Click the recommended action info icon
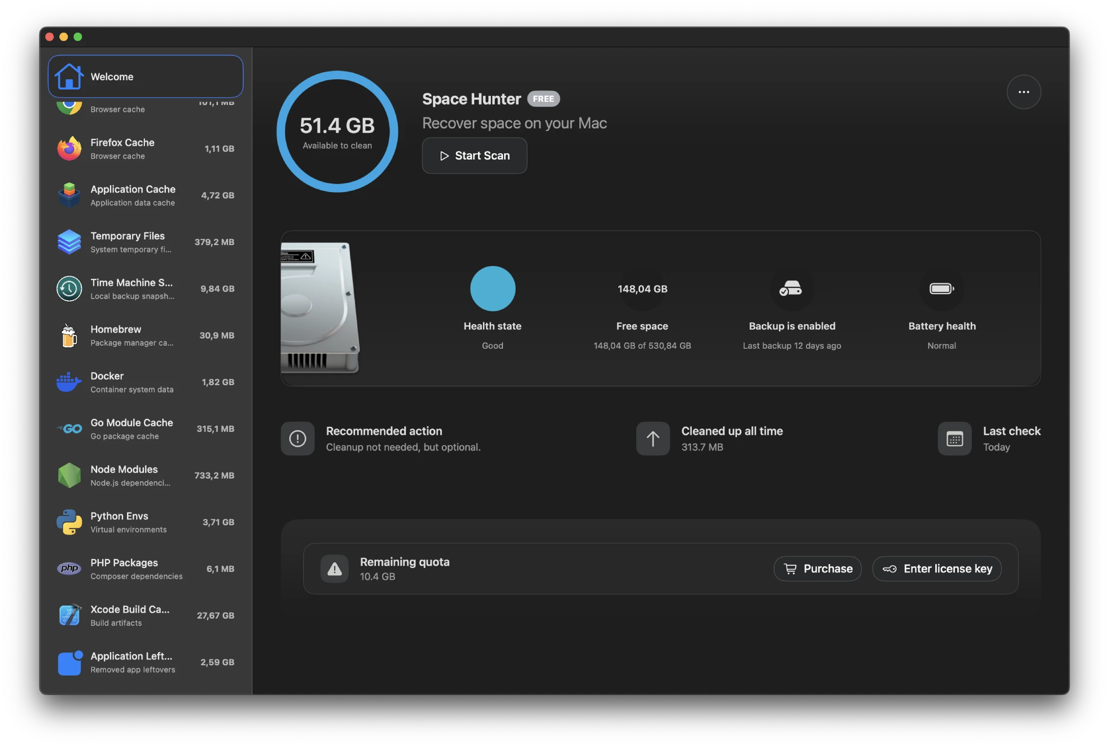This screenshot has height=747, width=1109. tap(298, 438)
